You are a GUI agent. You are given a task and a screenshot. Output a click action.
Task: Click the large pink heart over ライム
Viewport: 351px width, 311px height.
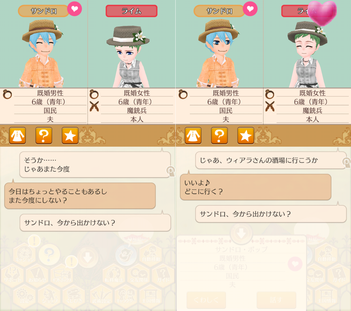pyautogui.click(x=322, y=14)
